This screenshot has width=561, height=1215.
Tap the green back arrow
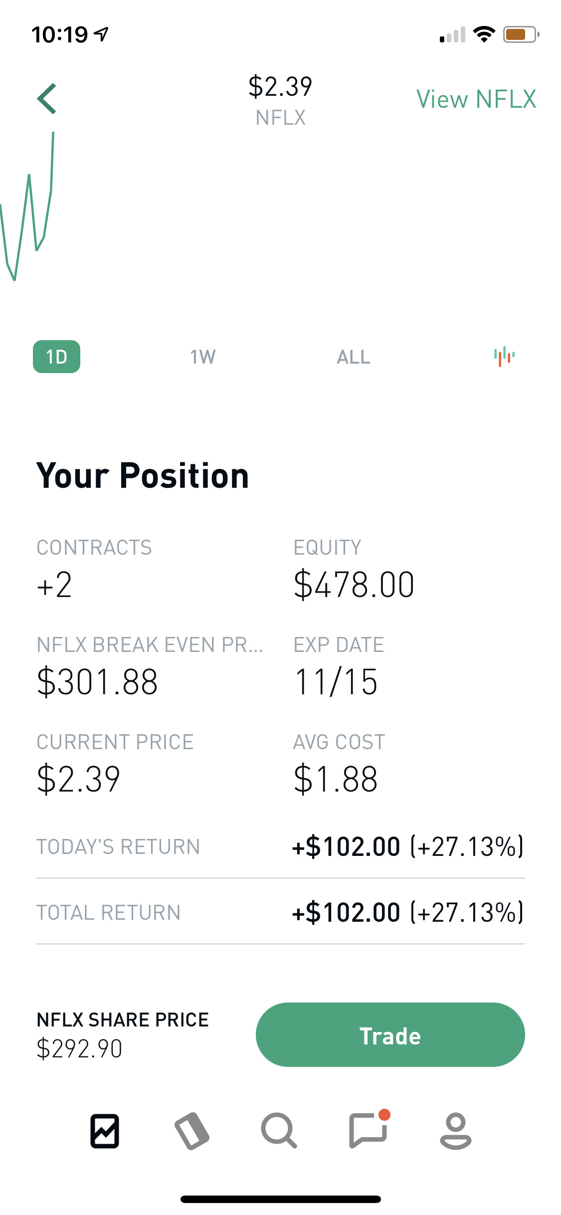coord(47,99)
